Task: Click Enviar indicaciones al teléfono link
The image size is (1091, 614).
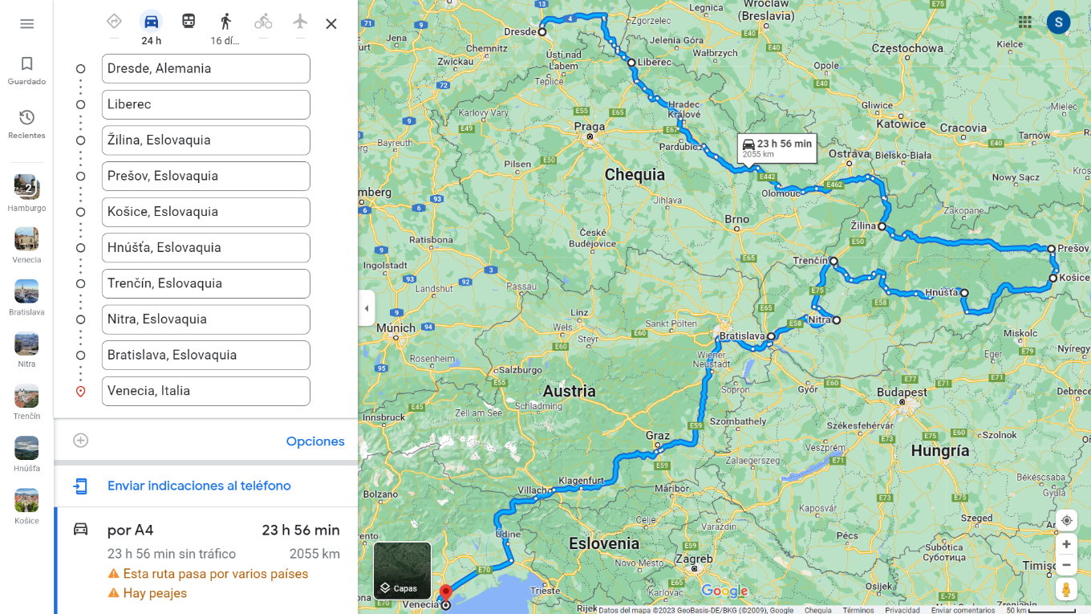Action: click(x=199, y=486)
